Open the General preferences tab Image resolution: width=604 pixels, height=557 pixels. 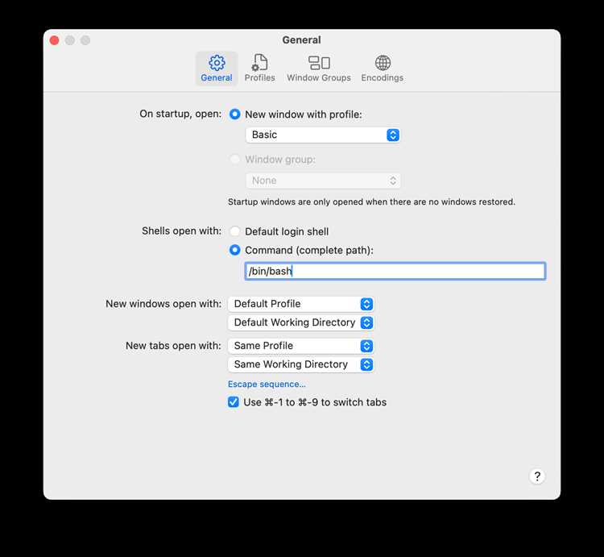pyautogui.click(x=217, y=69)
